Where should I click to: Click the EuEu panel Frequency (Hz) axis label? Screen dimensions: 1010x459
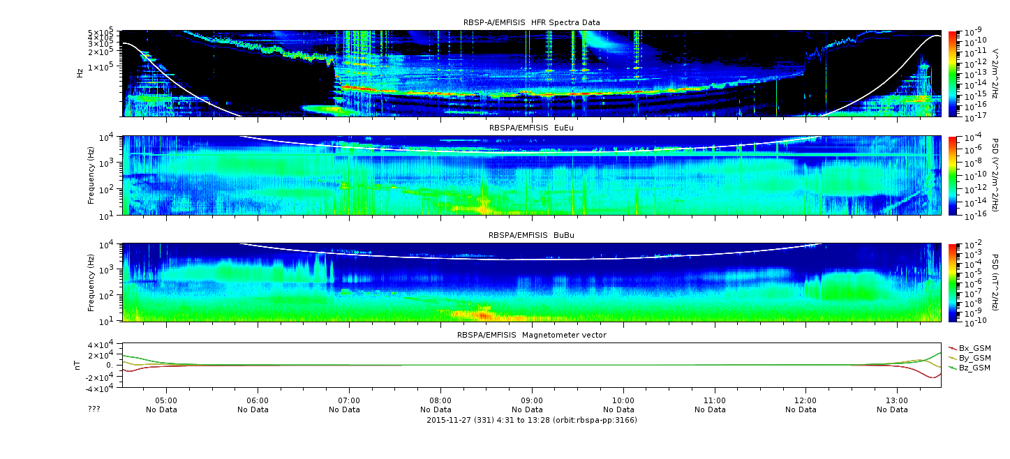tap(91, 175)
